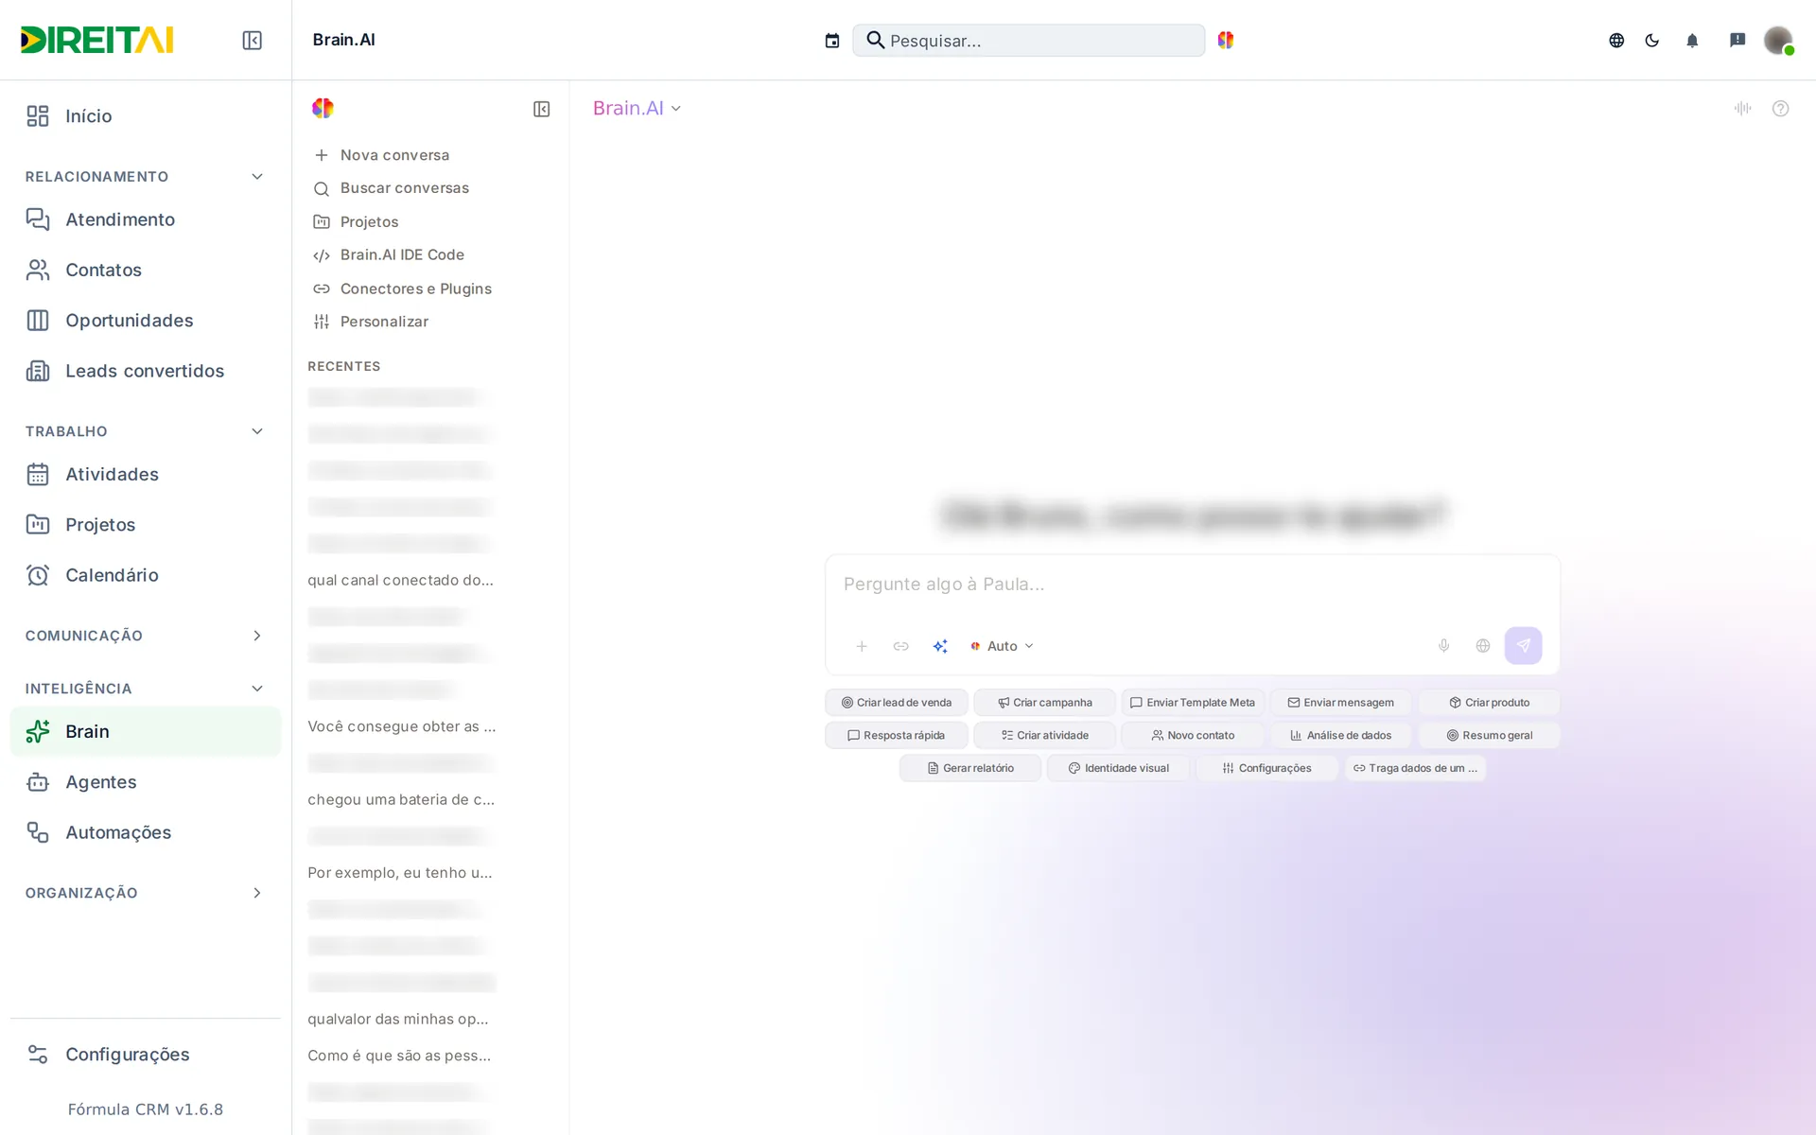Click the Brain logo next to search

pyautogui.click(x=1226, y=40)
